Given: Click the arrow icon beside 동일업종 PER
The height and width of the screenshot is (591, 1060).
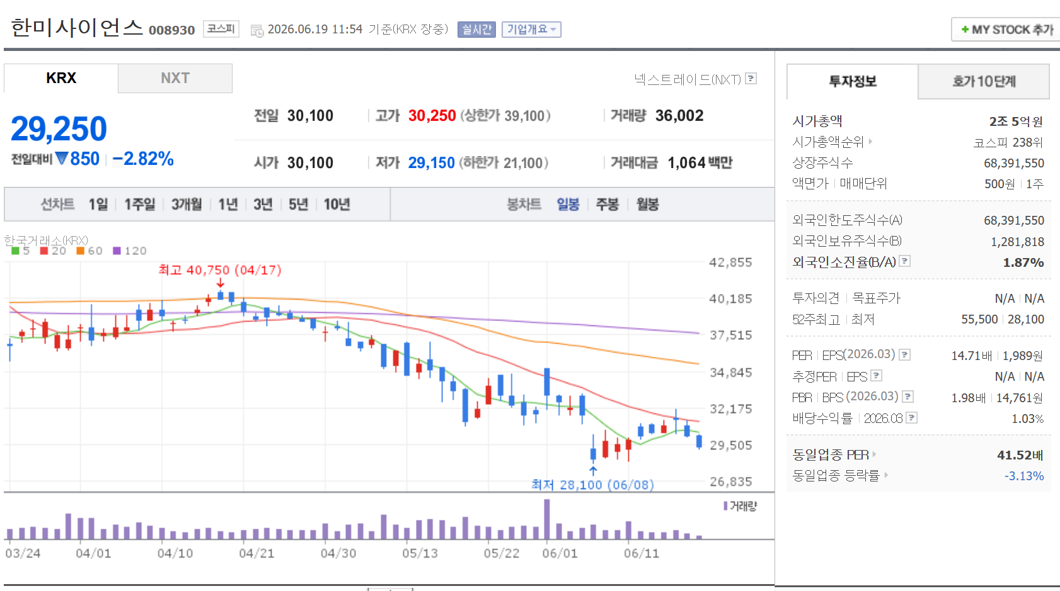Looking at the screenshot, I should (874, 454).
